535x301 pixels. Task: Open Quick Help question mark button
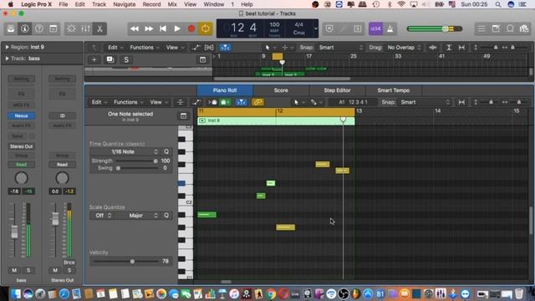(39, 28)
